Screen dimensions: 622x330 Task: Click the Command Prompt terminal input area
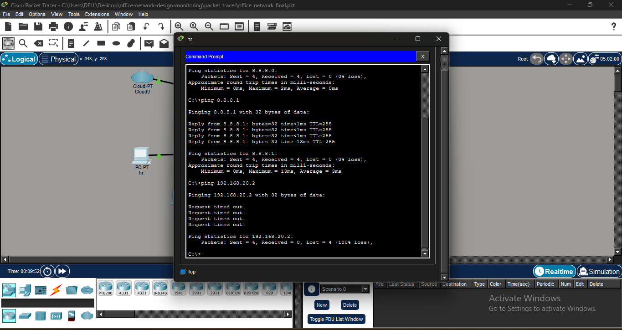coord(304,161)
